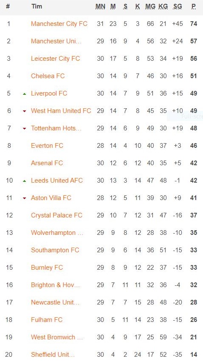Click Liverpool FC green up arrow
203x361 pixels.
[x=24, y=94]
